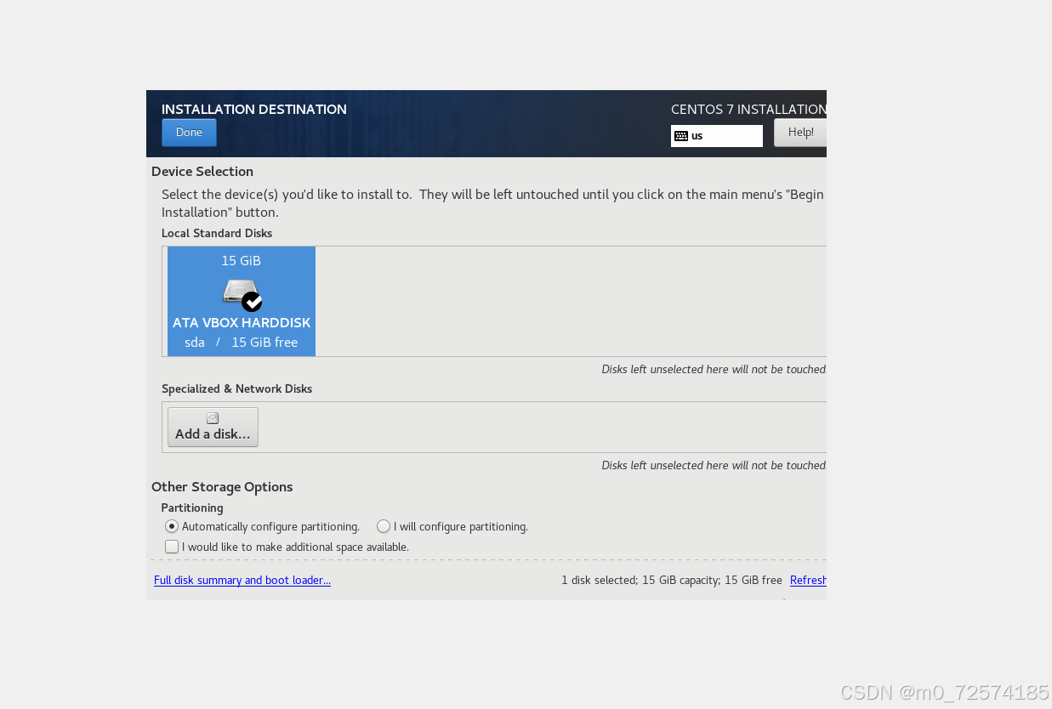This screenshot has width=1052, height=709.
Task: Open Full disk summary and boot loader link
Action: (x=242, y=580)
